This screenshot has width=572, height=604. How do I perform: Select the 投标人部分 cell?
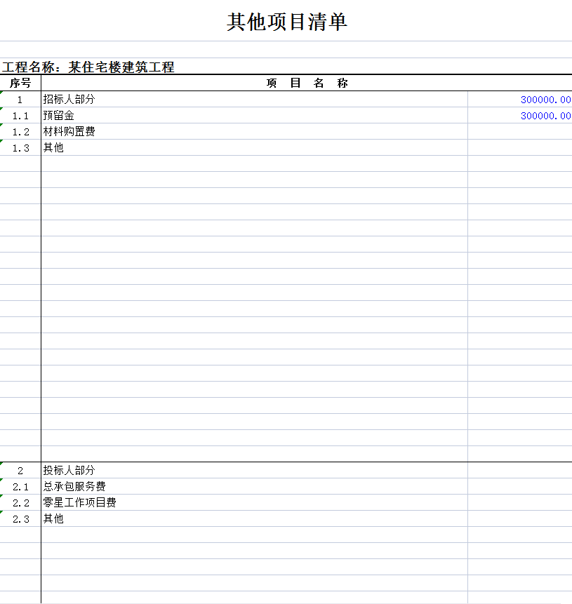[254, 470]
